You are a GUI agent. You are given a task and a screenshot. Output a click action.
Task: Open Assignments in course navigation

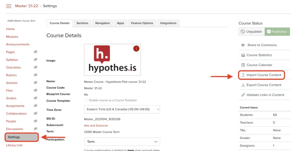point(15,106)
